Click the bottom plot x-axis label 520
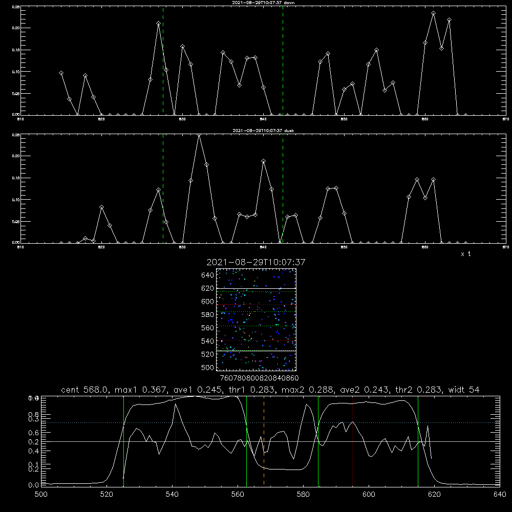 coord(106,495)
